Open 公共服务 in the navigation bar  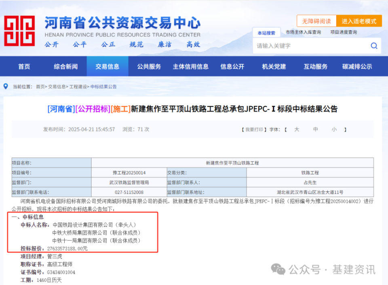point(149,67)
